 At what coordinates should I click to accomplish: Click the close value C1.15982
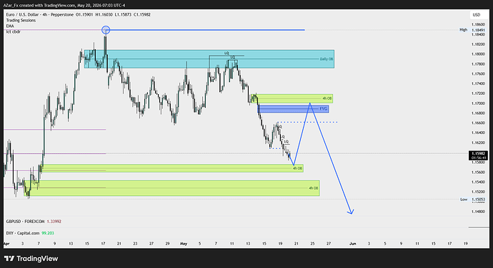tap(142, 14)
